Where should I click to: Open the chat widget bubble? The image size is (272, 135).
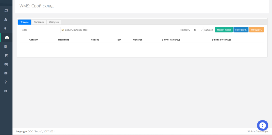point(262,125)
